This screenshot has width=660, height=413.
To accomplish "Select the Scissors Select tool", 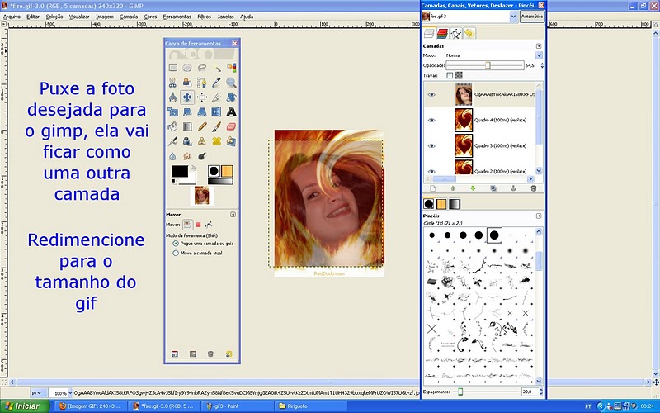I will point(173,83).
